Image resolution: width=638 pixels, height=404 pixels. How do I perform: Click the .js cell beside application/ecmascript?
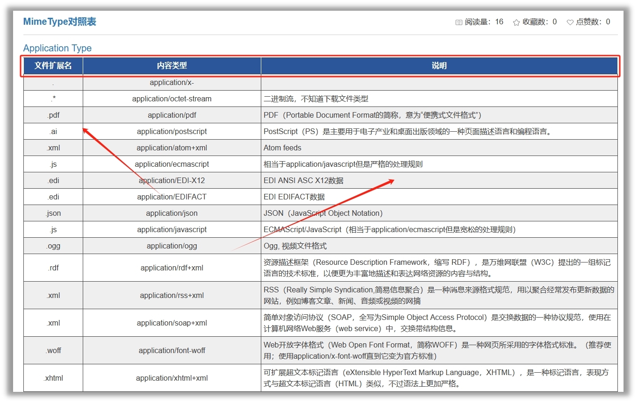pos(53,164)
